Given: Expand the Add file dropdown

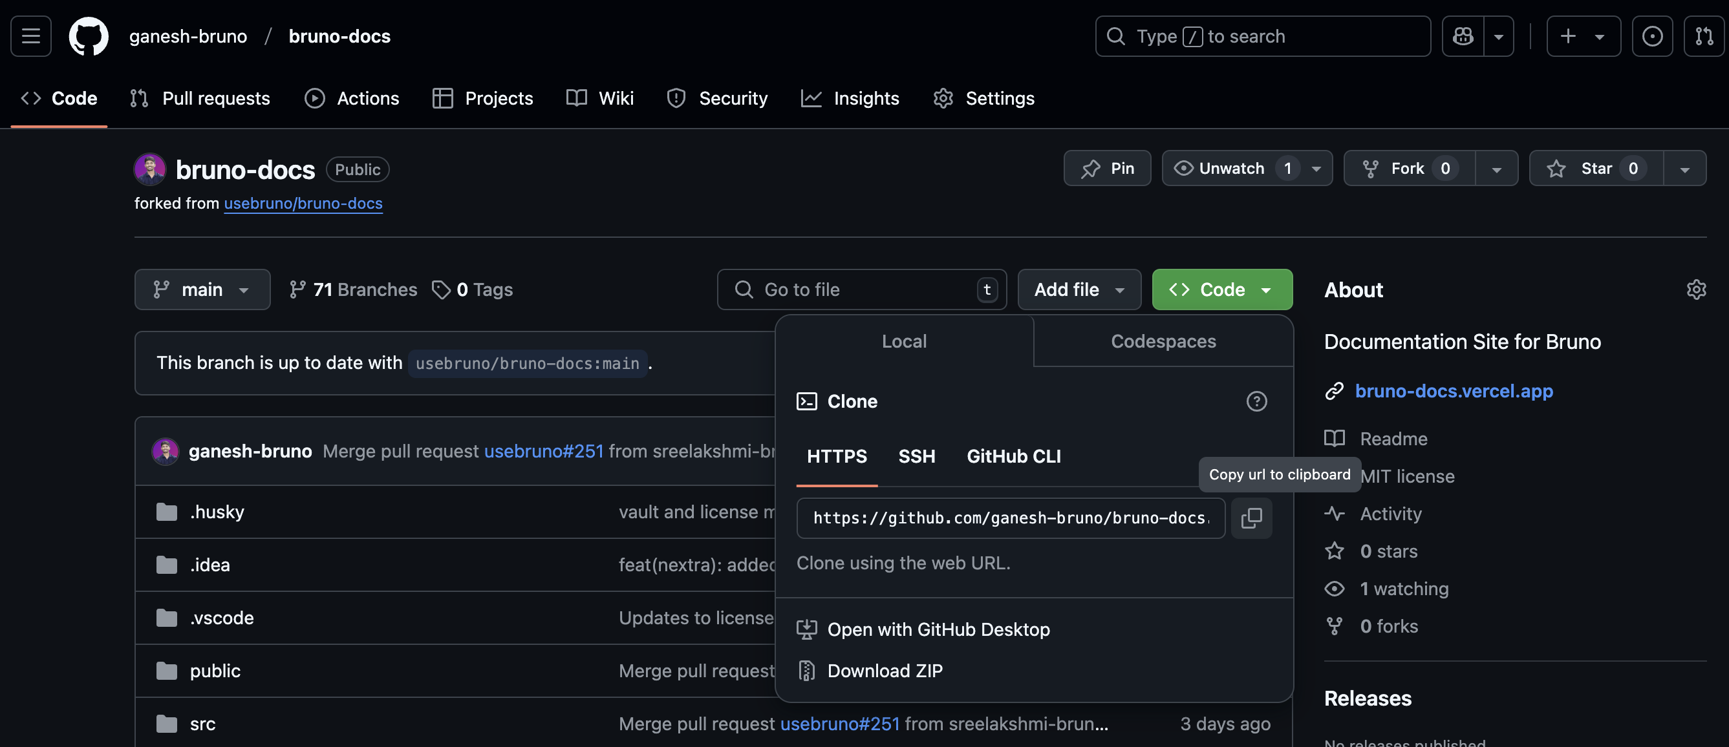Looking at the screenshot, I should coord(1079,289).
